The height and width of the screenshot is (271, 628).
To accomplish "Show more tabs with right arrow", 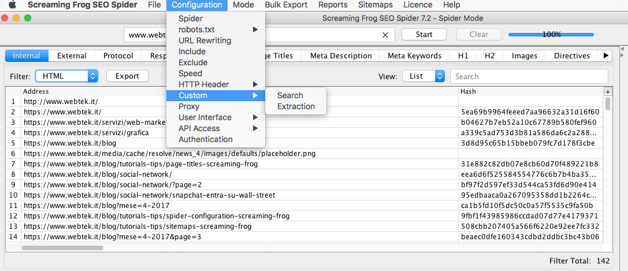I will [605, 55].
